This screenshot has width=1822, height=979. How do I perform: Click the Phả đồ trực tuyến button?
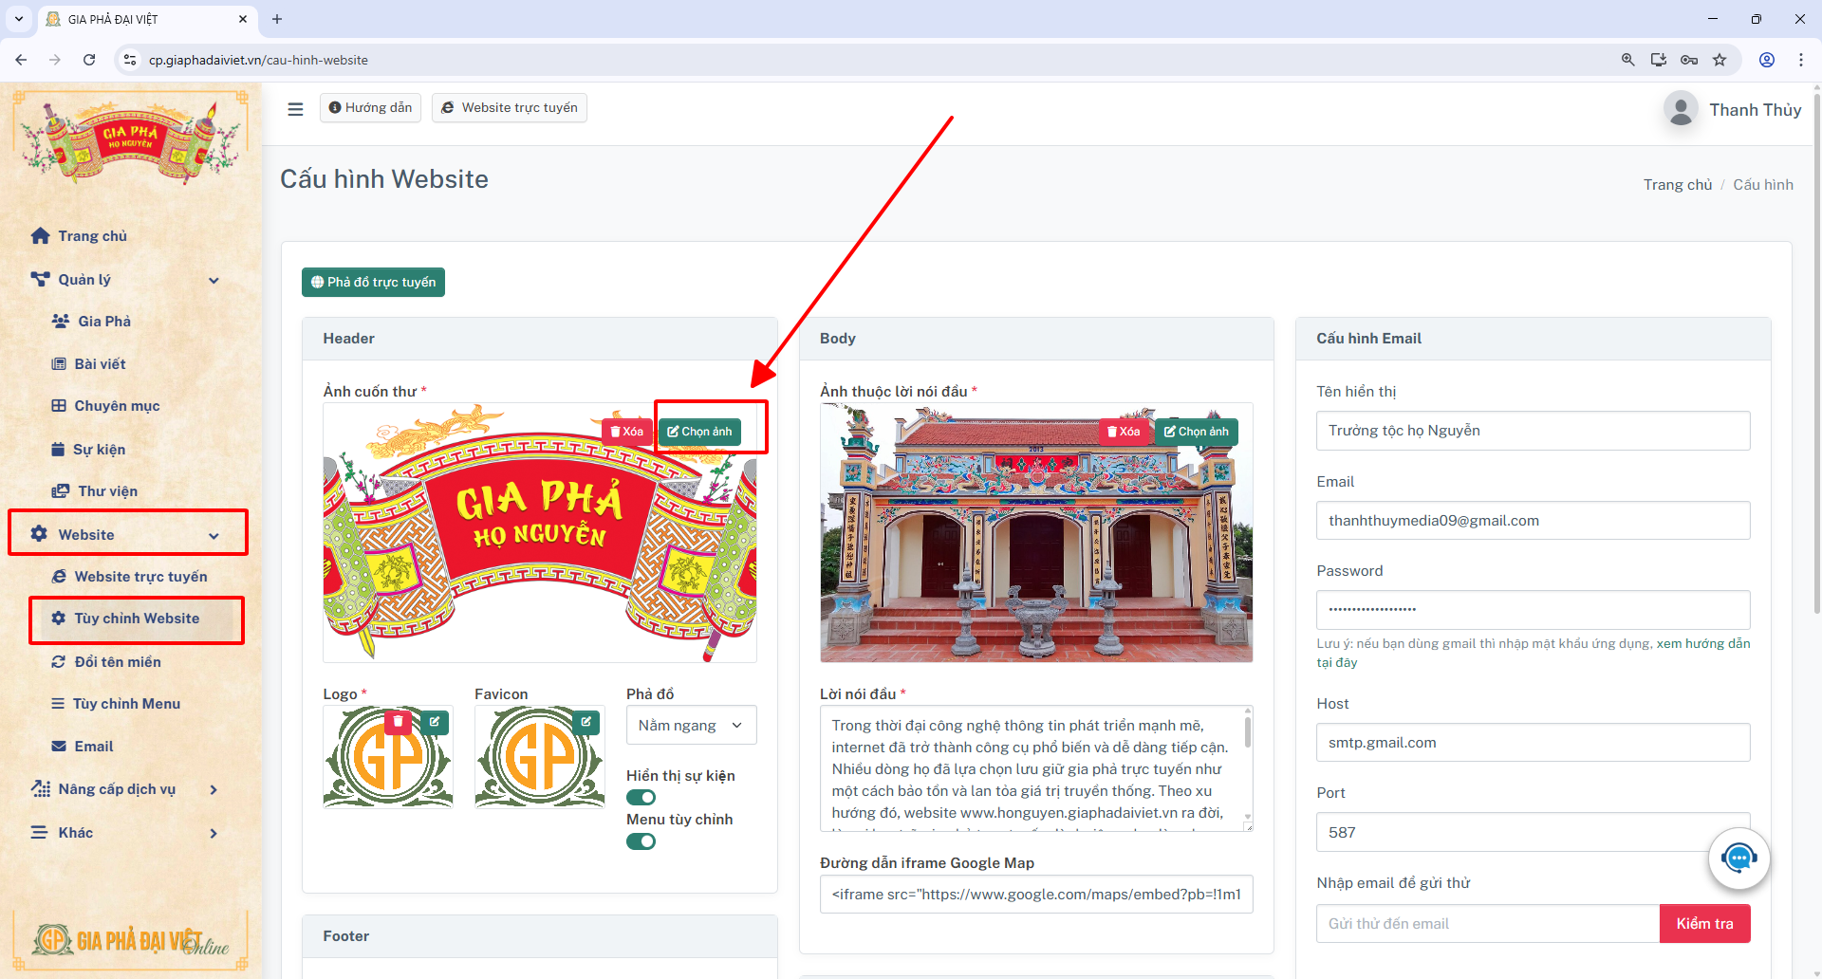[x=373, y=282]
